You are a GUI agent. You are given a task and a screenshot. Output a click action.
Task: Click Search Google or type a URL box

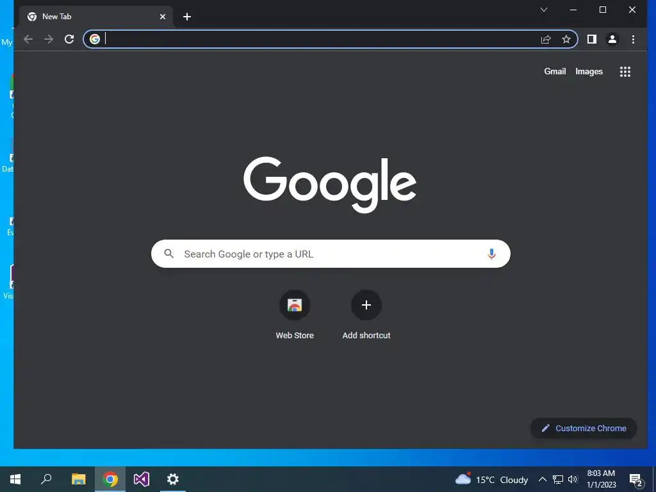(331, 254)
